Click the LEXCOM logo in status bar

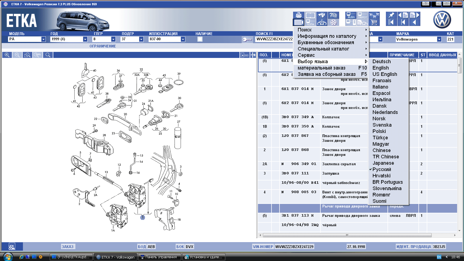pos(12,247)
